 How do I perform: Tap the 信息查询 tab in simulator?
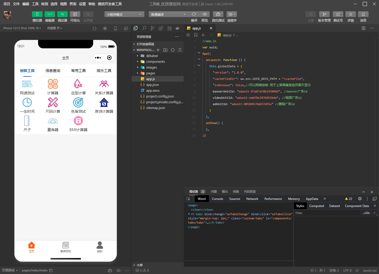pos(53,71)
